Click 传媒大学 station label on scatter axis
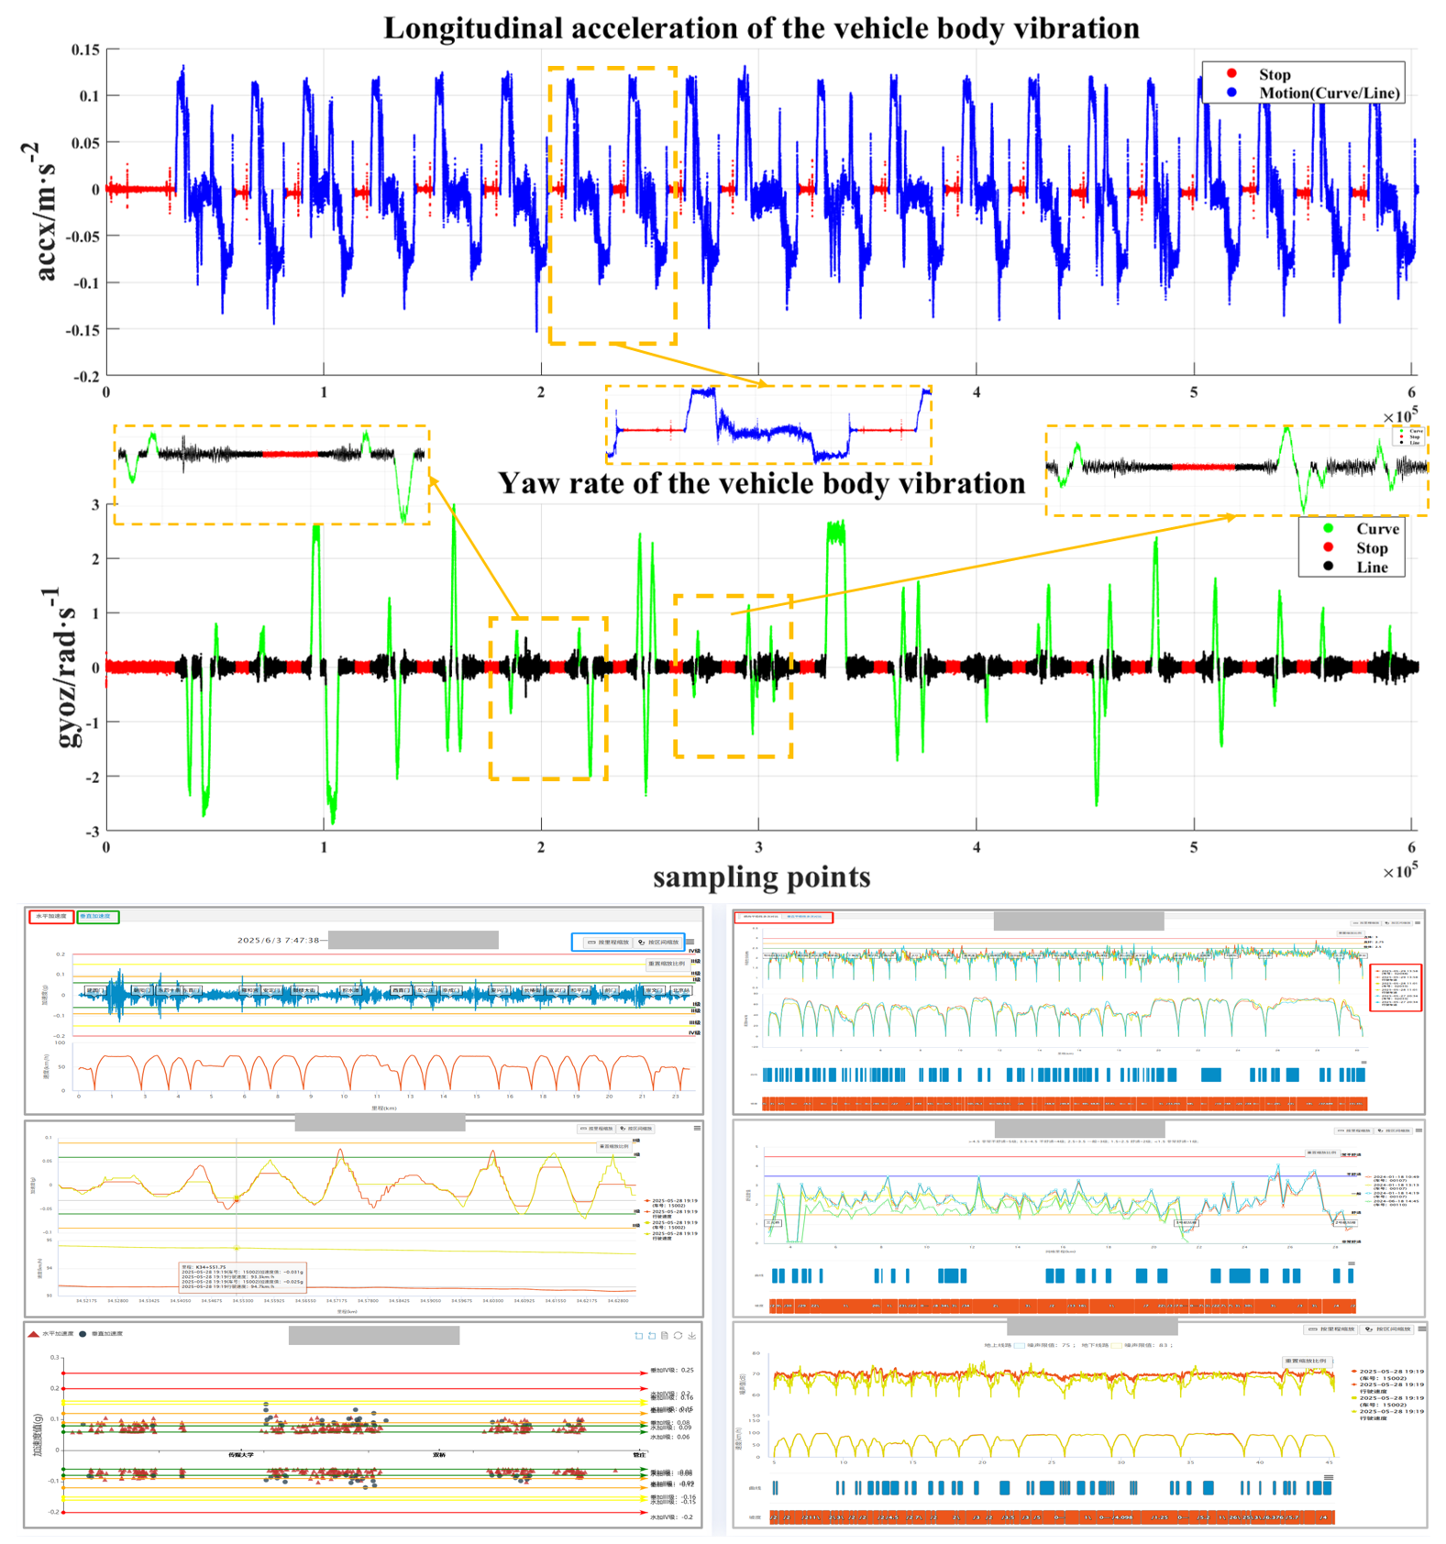This screenshot has height=1544, width=1446. [x=240, y=1455]
